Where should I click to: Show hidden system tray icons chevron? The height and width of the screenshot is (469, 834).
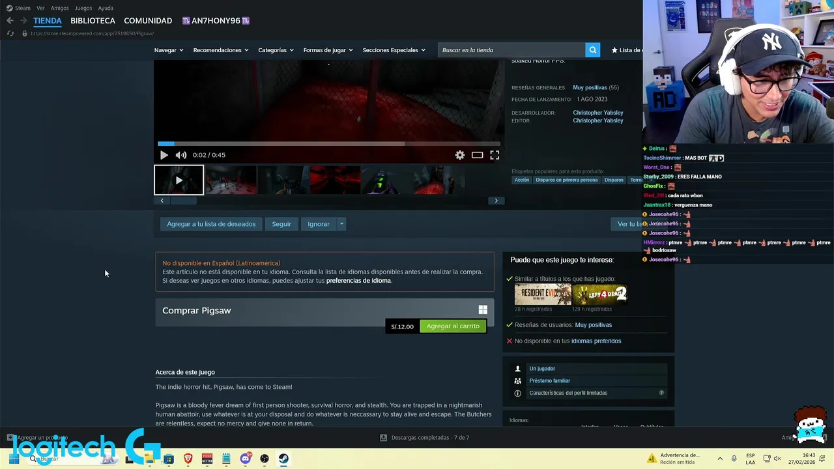pyautogui.click(x=720, y=459)
